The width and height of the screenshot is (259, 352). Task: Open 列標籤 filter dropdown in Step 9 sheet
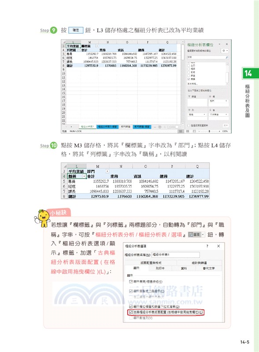pyautogui.click(x=79, y=50)
